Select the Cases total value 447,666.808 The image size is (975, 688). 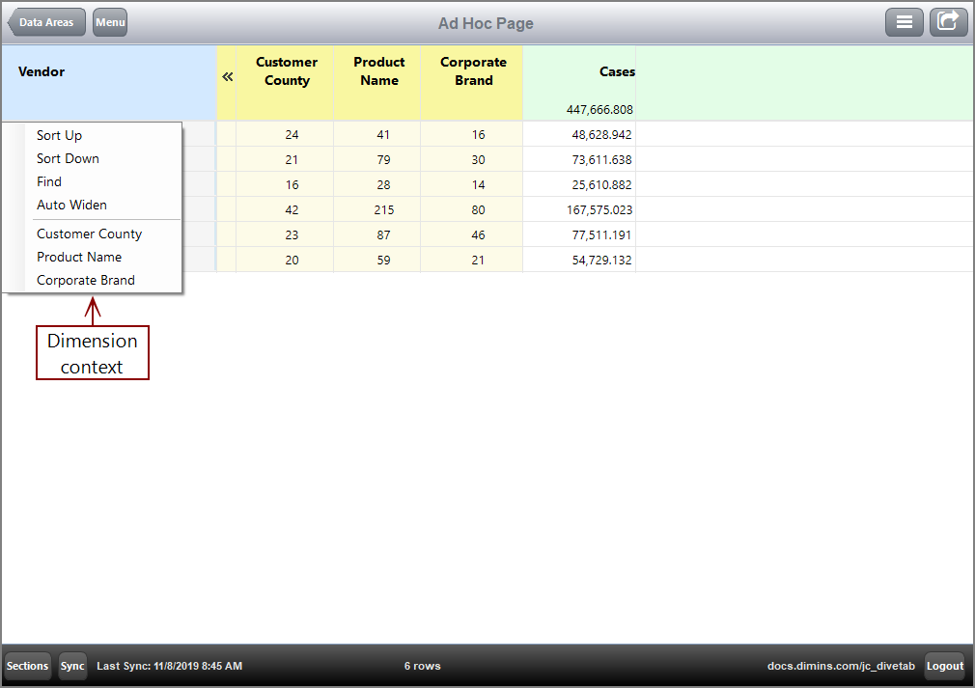tap(599, 109)
